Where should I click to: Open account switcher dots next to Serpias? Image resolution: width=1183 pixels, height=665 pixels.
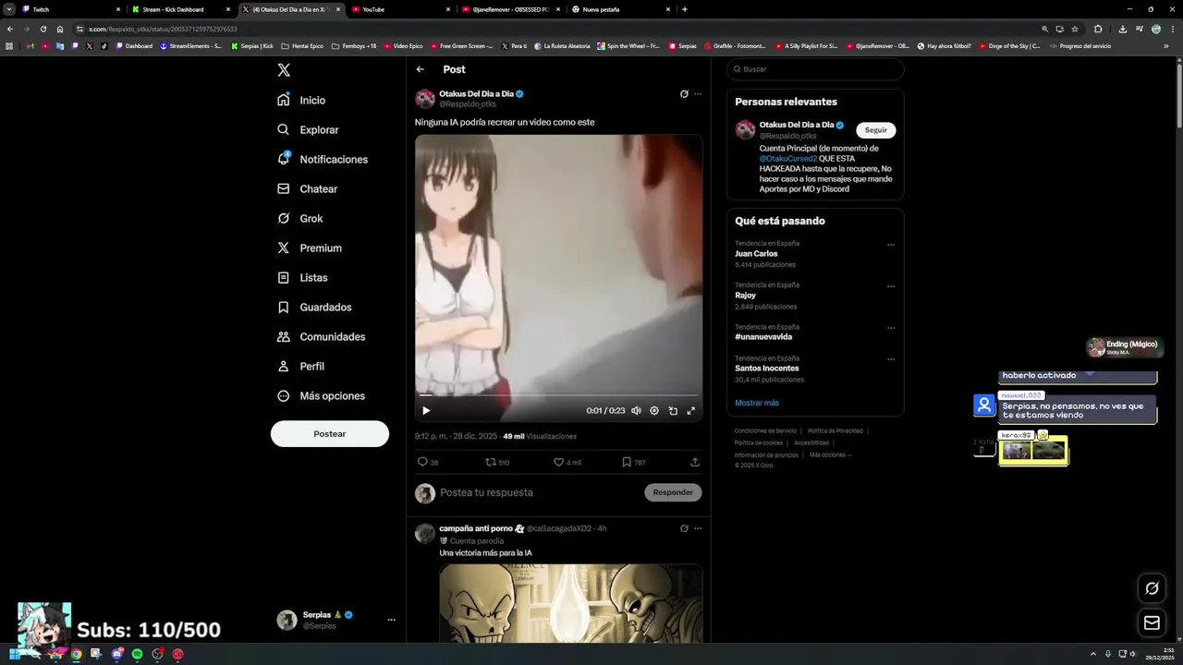point(391,620)
